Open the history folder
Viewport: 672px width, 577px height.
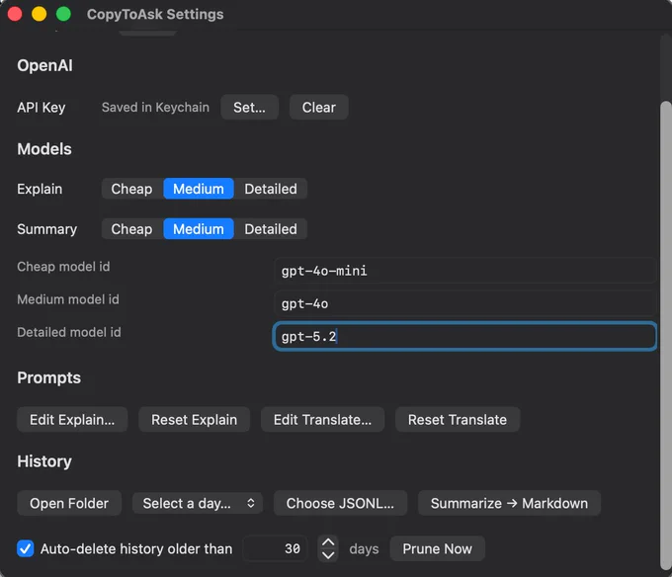[x=69, y=503]
